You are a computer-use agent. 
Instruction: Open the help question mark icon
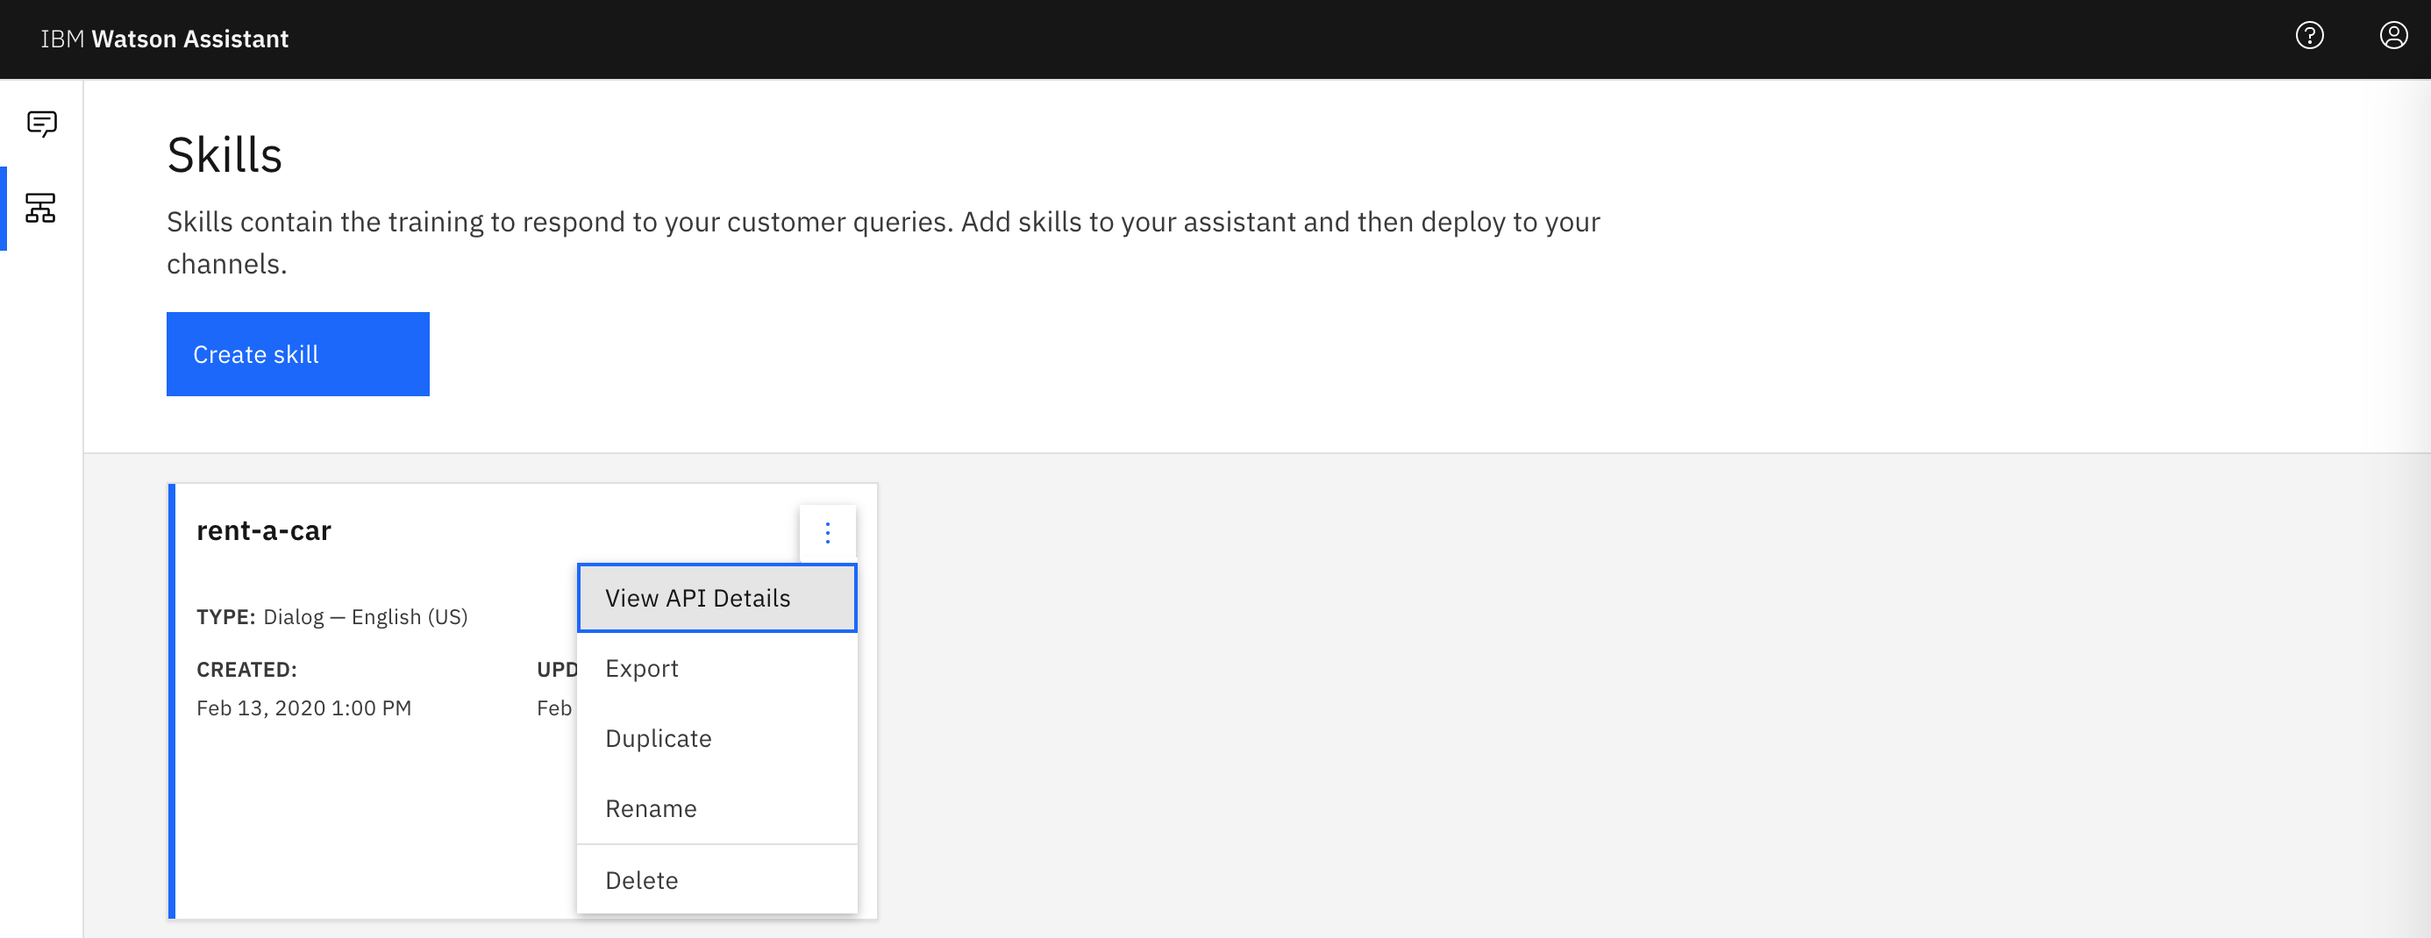(x=2309, y=36)
